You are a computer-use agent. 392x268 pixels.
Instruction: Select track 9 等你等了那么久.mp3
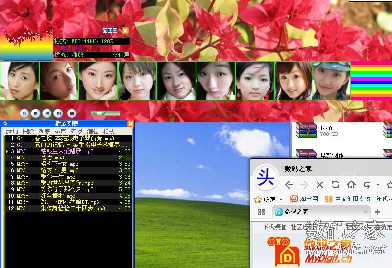pyautogui.click(x=69, y=189)
